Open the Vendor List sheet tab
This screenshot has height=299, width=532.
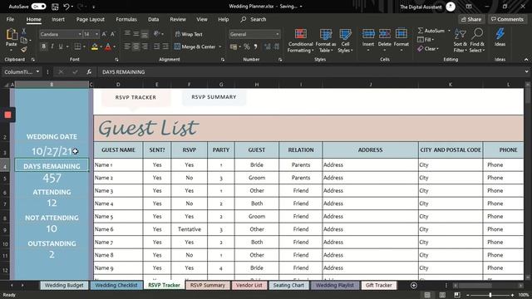(x=249, y=286)
